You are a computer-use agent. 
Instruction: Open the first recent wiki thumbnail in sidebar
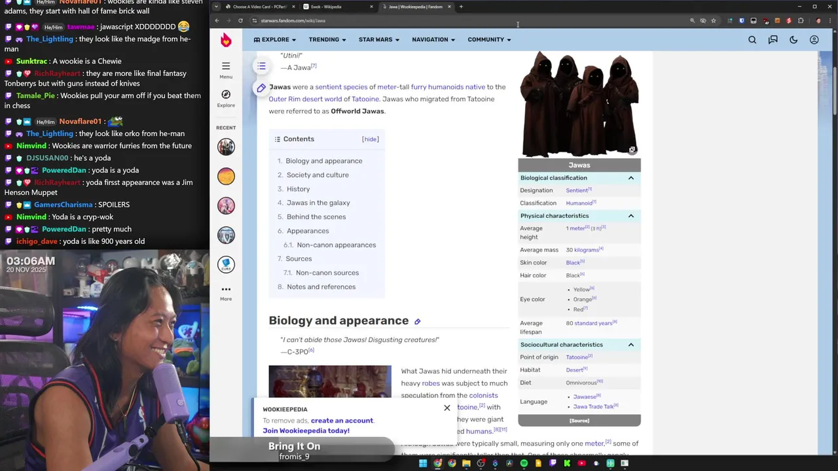tap(226, 147)
